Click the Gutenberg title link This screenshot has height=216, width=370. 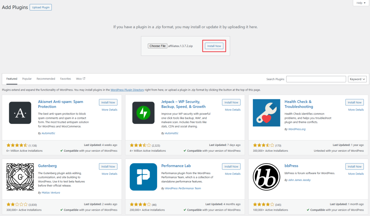click(x=47, y=166)
